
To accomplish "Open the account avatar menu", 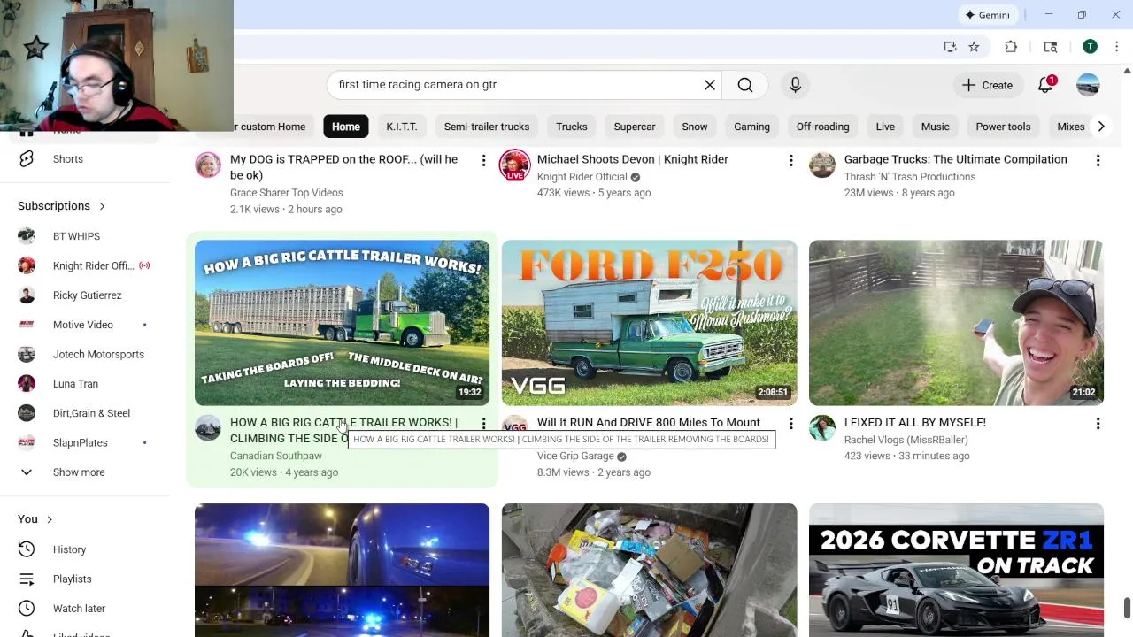I will pos(1088,85).
